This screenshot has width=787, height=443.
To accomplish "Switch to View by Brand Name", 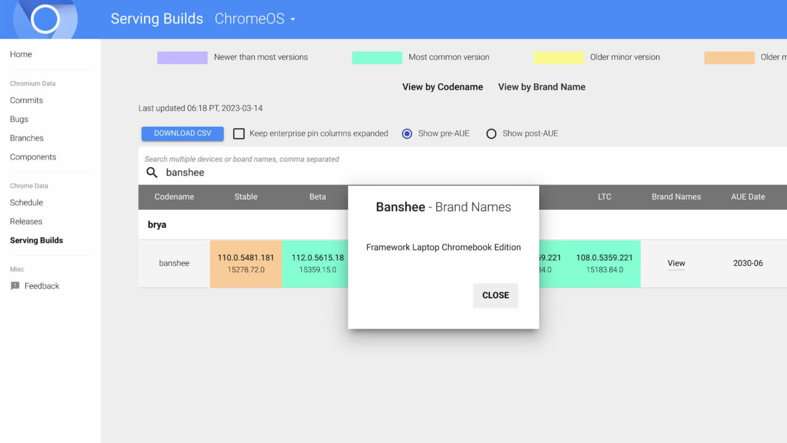I will [542, 87].
